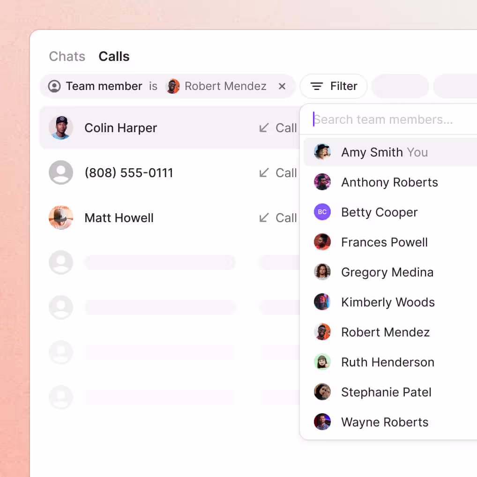Click the 'Call' label on (808) 555-0111 row
The height and width of the screenshot is (477, 477).
pos(286,173)
